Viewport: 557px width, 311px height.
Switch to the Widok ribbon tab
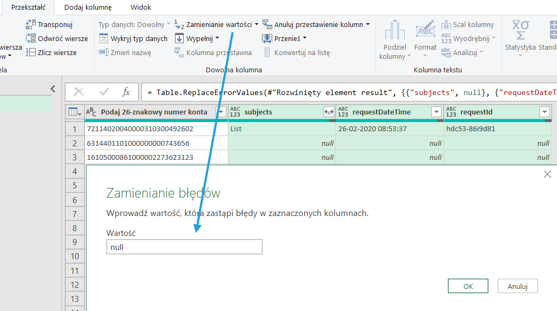pyautogui.click(x=141, y=8)
